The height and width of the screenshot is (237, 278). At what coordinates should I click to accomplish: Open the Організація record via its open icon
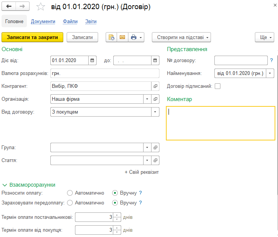click(x=155, y=99)
